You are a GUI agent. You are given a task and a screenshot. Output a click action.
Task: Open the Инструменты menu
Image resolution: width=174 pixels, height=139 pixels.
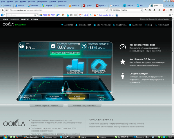pos(42,1)
